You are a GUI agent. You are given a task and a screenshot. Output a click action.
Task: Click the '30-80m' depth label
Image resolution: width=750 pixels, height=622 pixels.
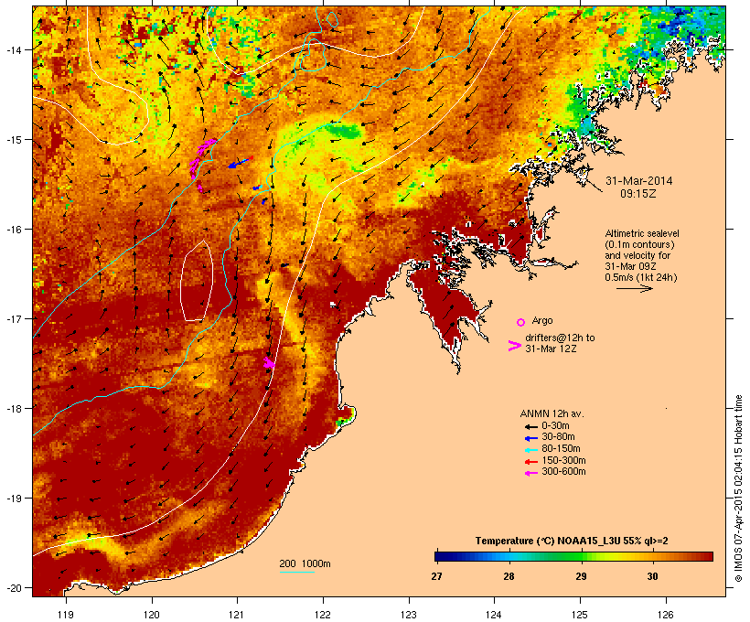coord(558,437)
